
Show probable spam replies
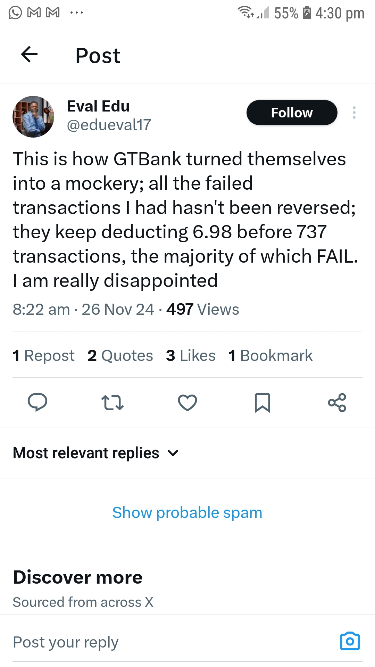(x=187, y=512)
